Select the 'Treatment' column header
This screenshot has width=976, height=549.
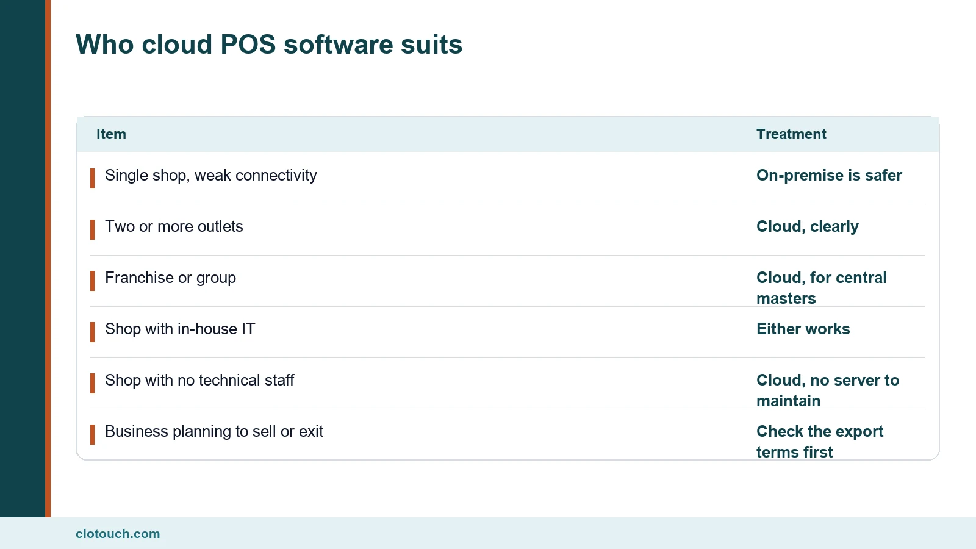791,134
